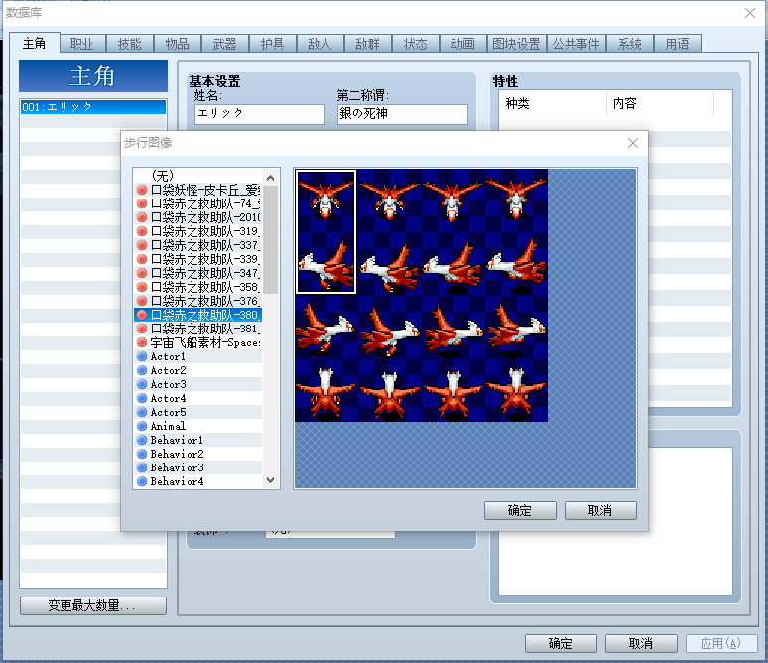Click the red icon beside 宇宙飞船素材-Space
The width and height of the screenshot is (768, 663).
(x=142, y=342)
